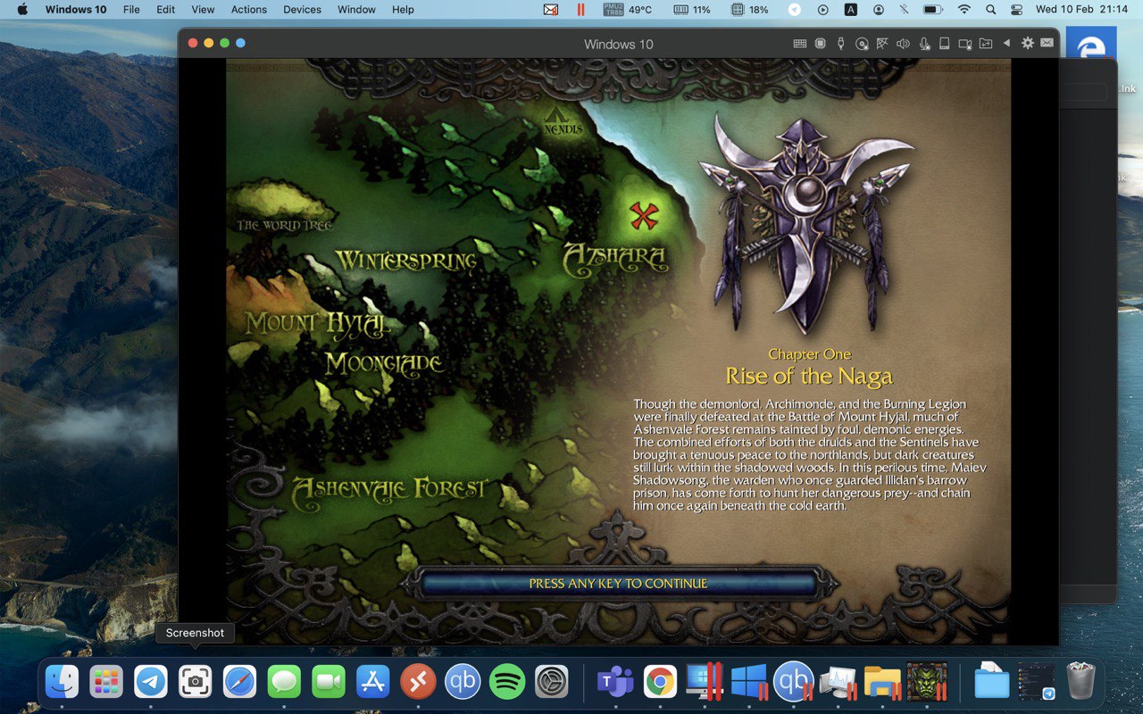Click the tablet/phone device icon in VM title bar
1143x714 pixels.
pyautogui.click(x=944, y=43)
